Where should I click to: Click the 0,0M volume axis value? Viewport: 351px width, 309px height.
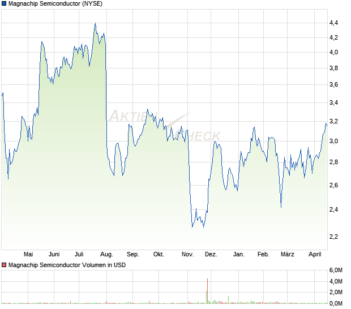(x=336, y=304)
